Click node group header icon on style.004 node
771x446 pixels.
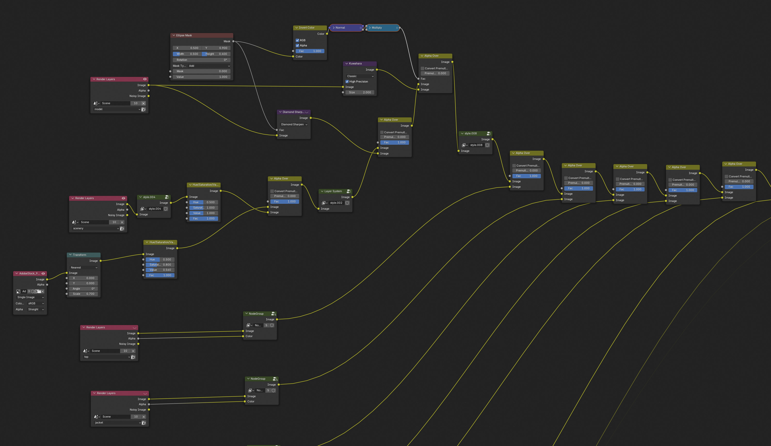[x=167, y=197]
